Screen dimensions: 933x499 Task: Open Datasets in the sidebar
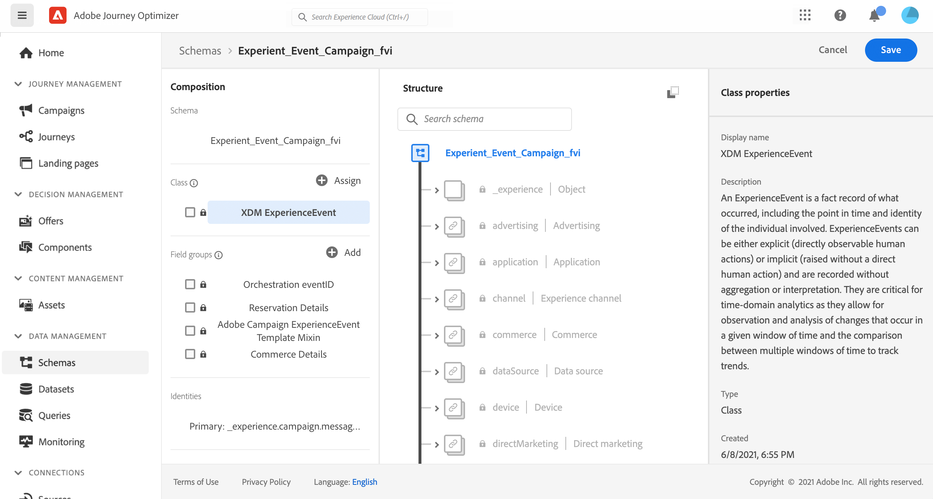(56, 389)
